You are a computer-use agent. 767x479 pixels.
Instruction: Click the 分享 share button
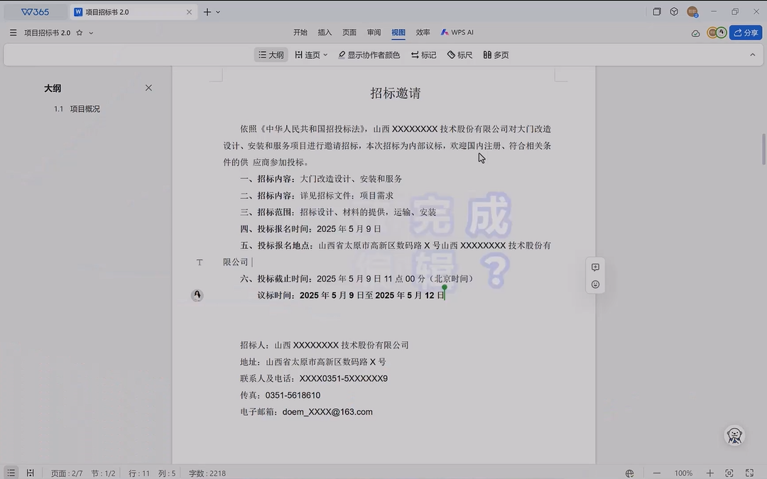click(745, 33)
